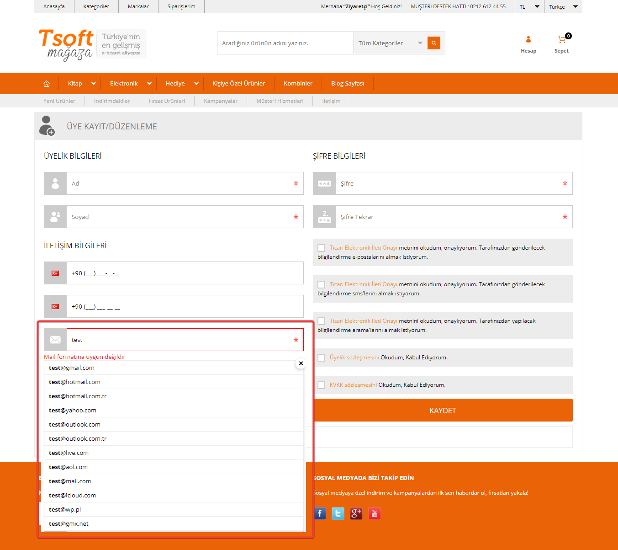618x550 pixels.
Task: Focus the Soyad input field
Action: [x=185, y=217]
